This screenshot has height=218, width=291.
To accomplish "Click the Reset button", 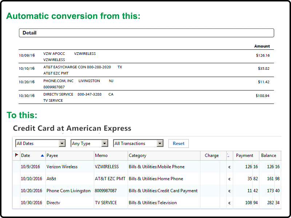I will pyautogui.click(x=179, y=144).
